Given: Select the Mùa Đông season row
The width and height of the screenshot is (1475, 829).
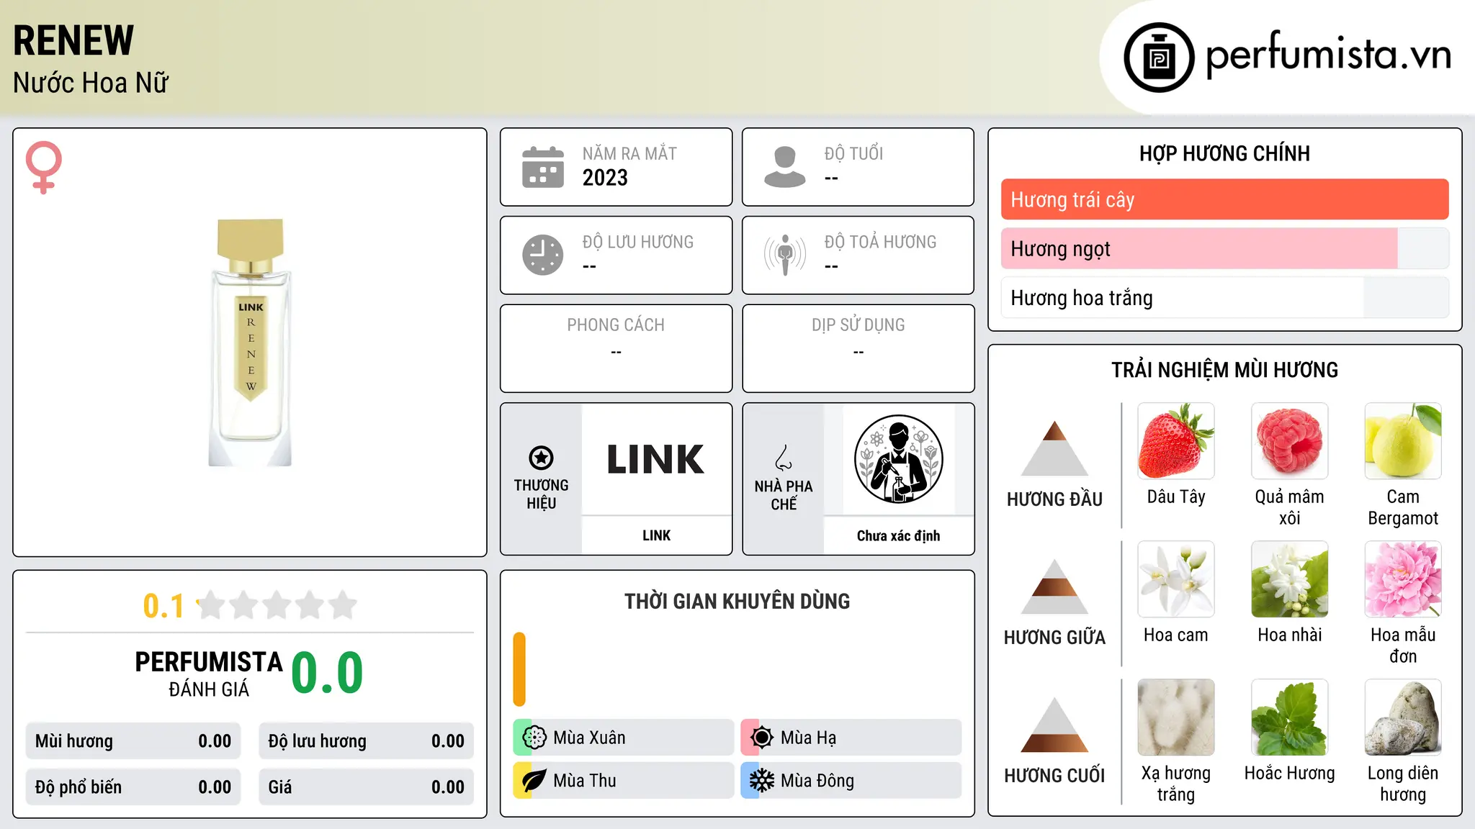Looking at the screenshot, I should tap(851, 781).
